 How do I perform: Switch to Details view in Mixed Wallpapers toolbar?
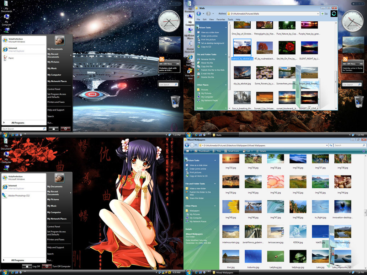[x=261, y=151]
